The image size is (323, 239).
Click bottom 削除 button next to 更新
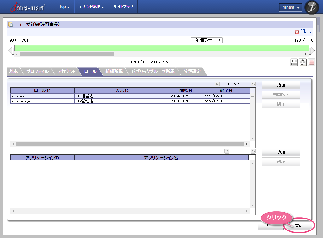pyautogui.click(x=270, y=226)
